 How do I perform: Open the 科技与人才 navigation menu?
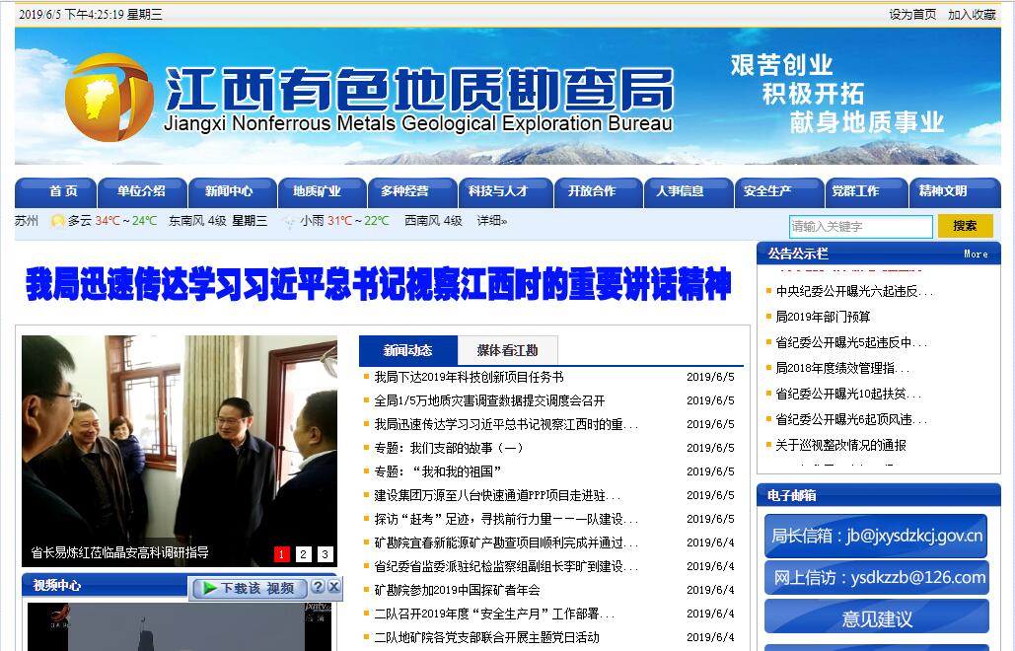[x=505, y=191]
